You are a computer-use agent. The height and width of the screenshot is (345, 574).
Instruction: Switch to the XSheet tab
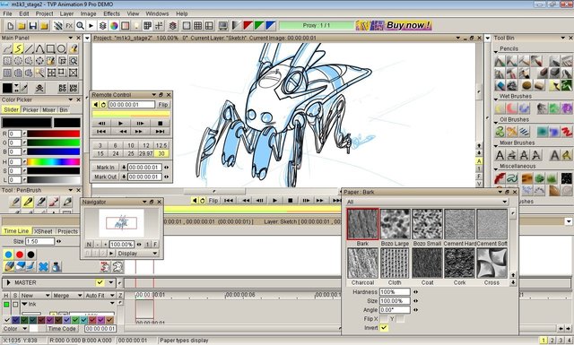click(44, 231)
